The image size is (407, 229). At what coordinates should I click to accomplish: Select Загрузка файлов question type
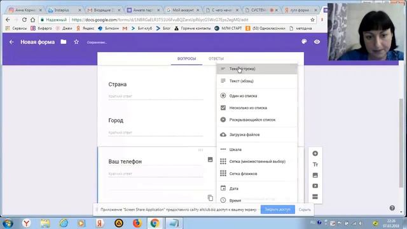[x=257, y=134]
